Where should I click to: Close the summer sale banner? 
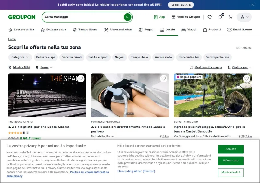tap(252, 5)
